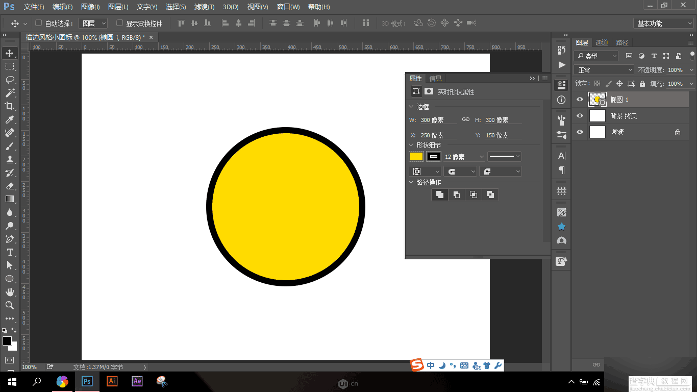
Task: Open the Info panel dock icon
Action: [x=562, y=100]
